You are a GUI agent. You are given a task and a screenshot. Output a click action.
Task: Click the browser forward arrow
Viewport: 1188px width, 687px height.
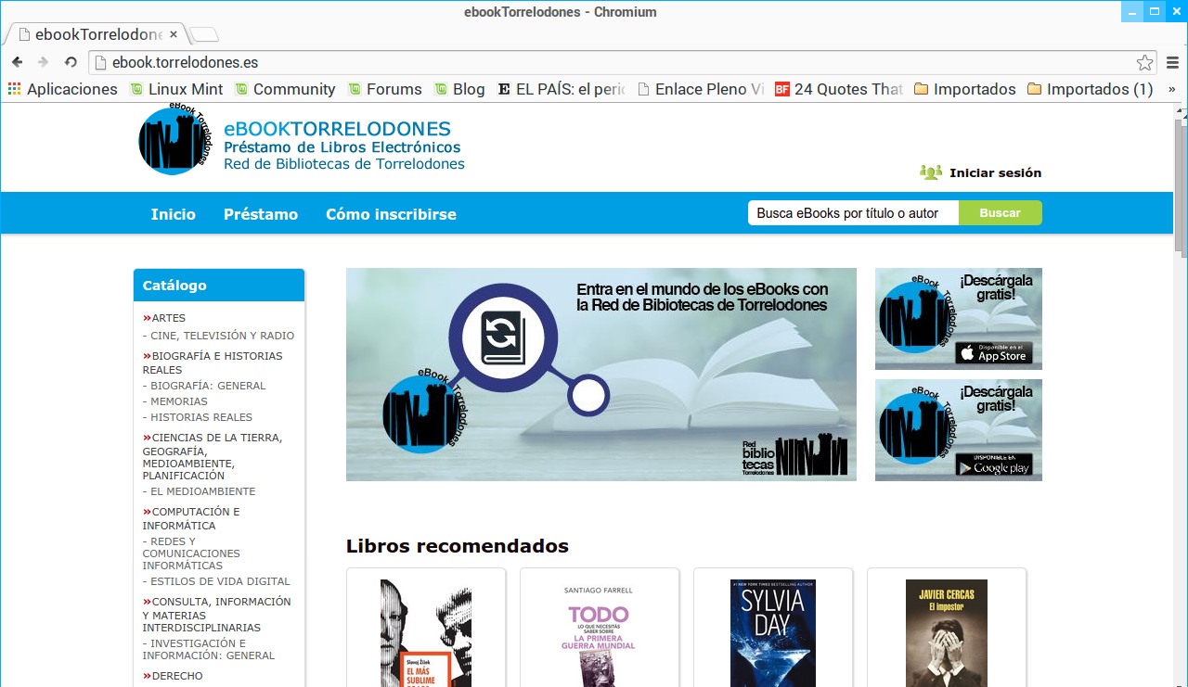(43, 62)
